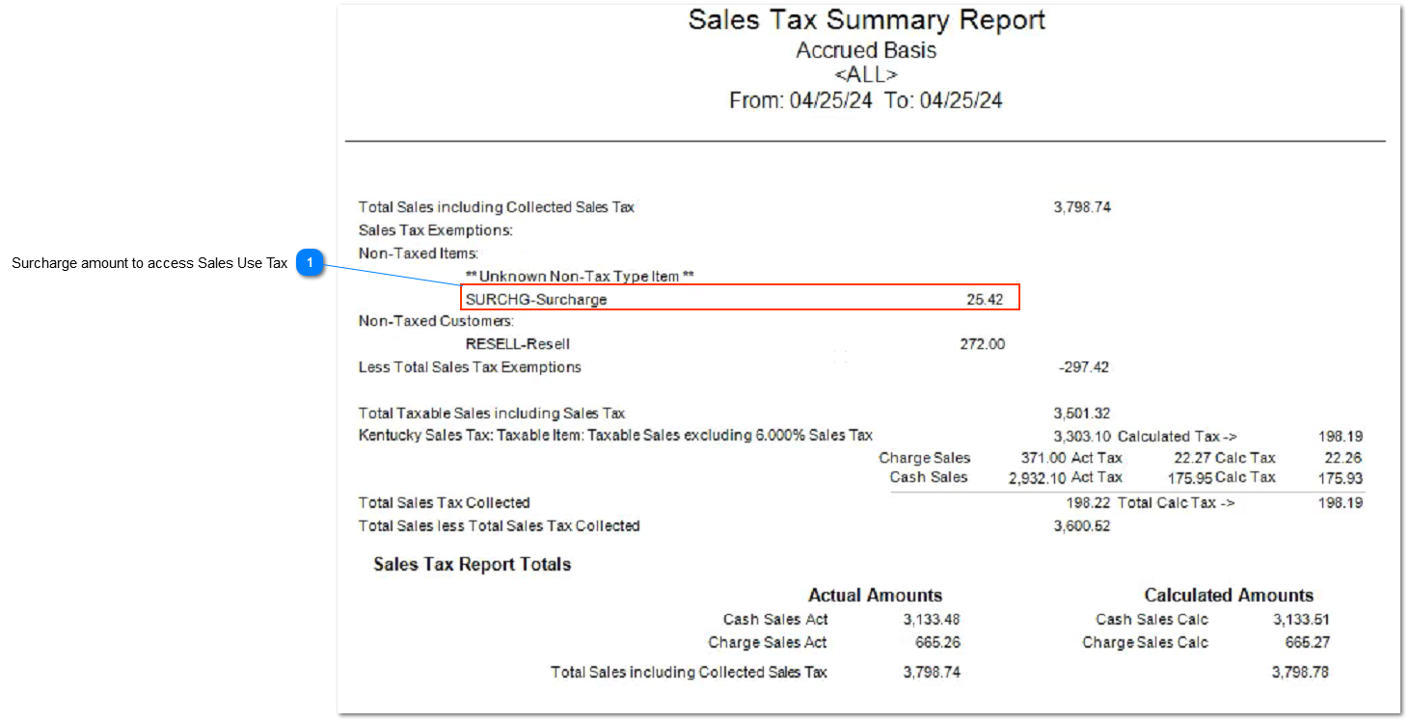
Task: Click the Cash Sales Calc value "3,133.51"
Action: [x=1301, y=620]
